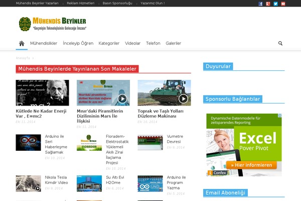Open the YouTube social icon

pyautogui.click(x=283, y=4)
